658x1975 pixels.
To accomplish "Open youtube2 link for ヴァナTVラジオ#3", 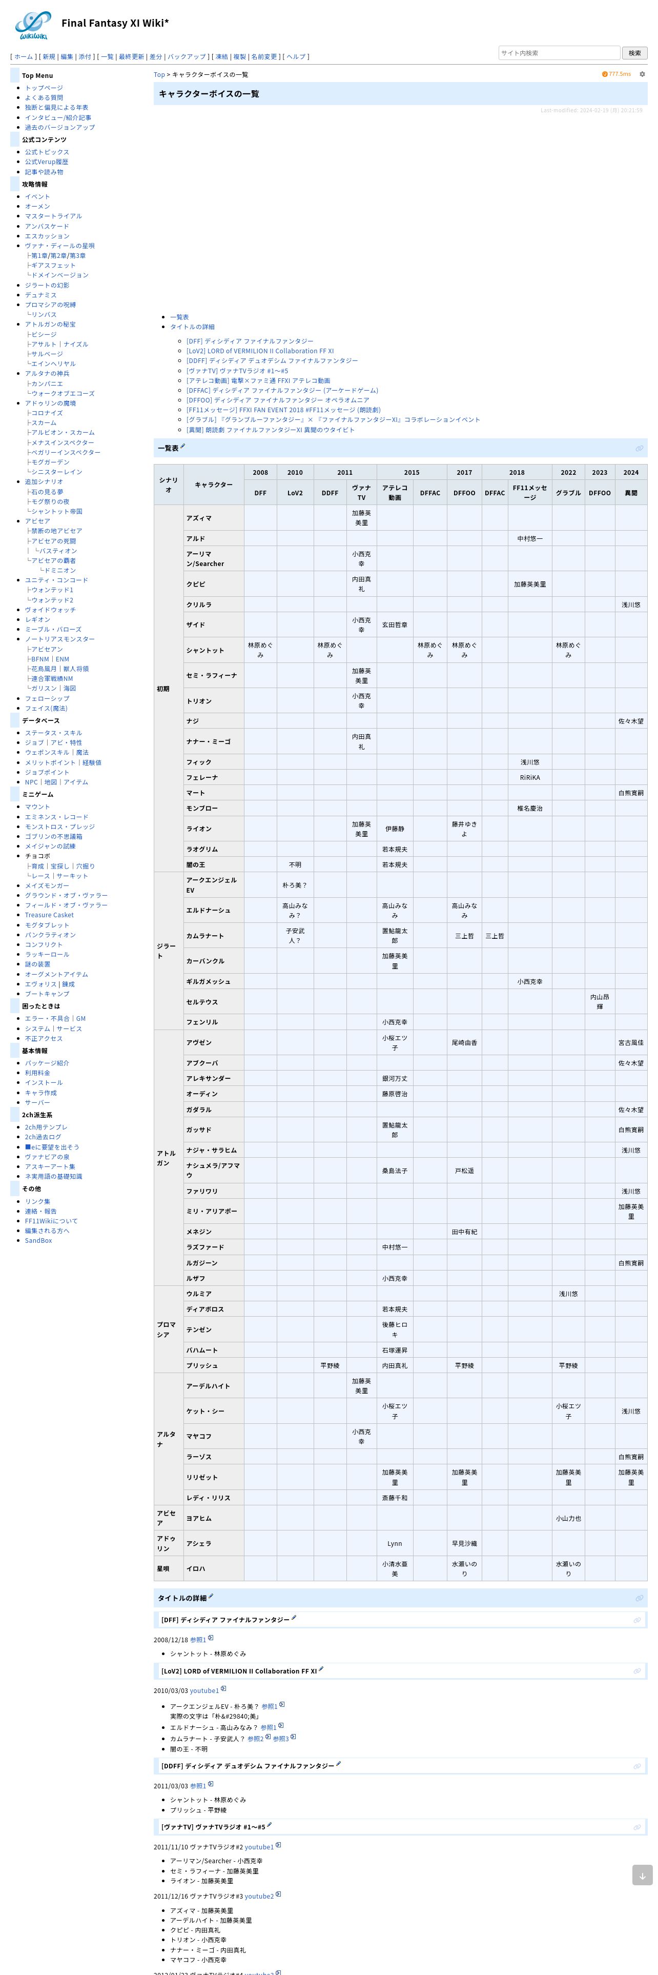I will pyautogui.click(x=259, y=1896).
